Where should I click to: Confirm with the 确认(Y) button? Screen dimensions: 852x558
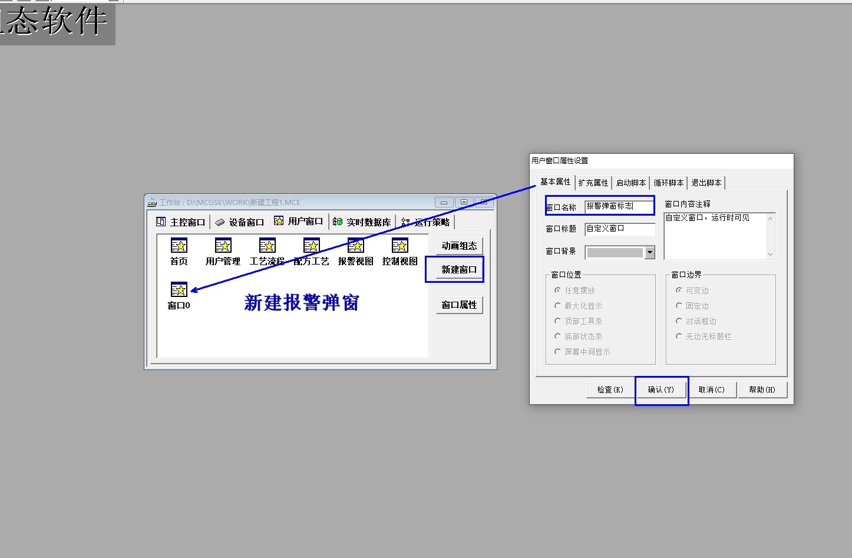[x=662, y=389]
